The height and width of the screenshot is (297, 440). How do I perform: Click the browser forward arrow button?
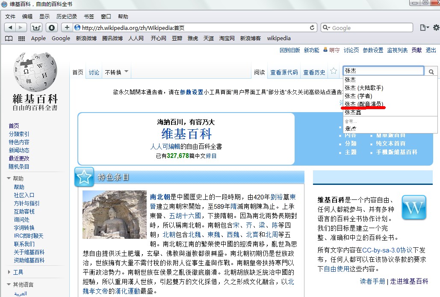(x=21, y=27)
